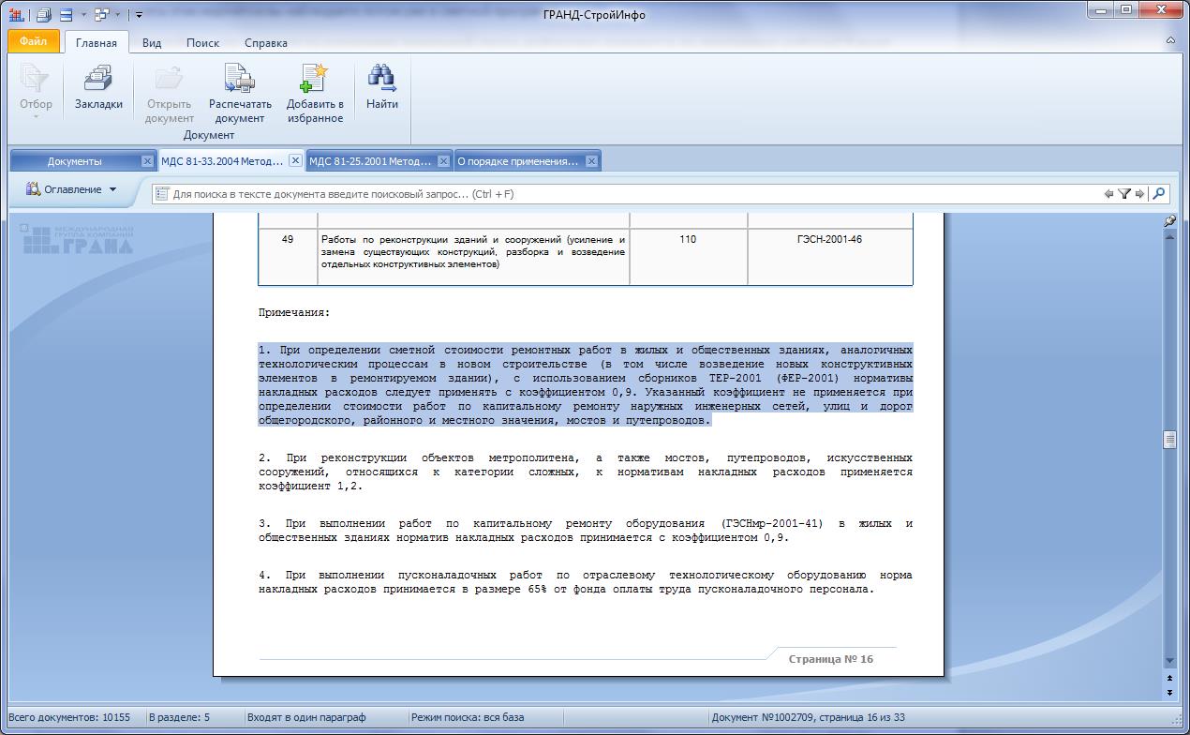Image resolution: width=1190 pixels, height=735 pixels.
Task: Close the МДС 81-25.2001 document tab
Action: [x=444, y=161]
